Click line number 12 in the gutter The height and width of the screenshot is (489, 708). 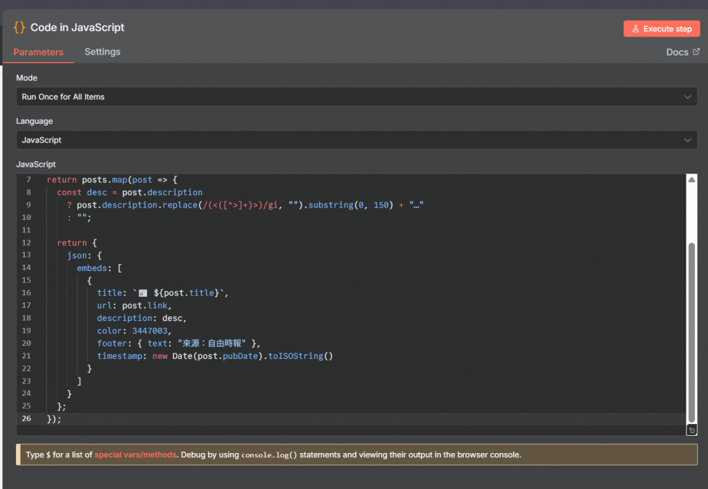coord(26,243)
